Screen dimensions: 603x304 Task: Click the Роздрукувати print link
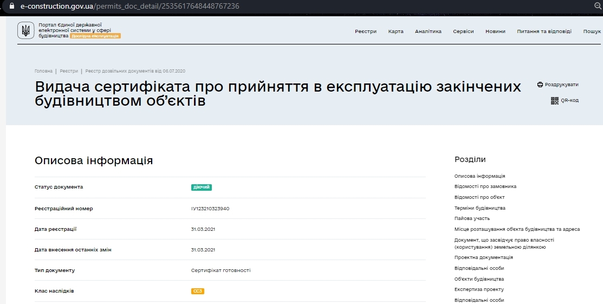pyautogui.click(x=561, y=85)
